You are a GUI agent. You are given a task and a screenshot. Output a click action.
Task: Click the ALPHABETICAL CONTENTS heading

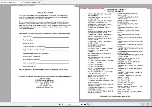(115, 10)
